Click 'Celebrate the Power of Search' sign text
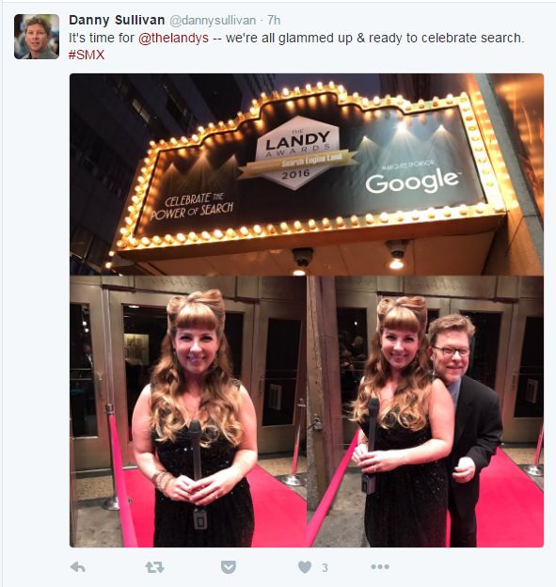Image resolution: width=556 pixels, height=587 pixels. pos(192,206)
